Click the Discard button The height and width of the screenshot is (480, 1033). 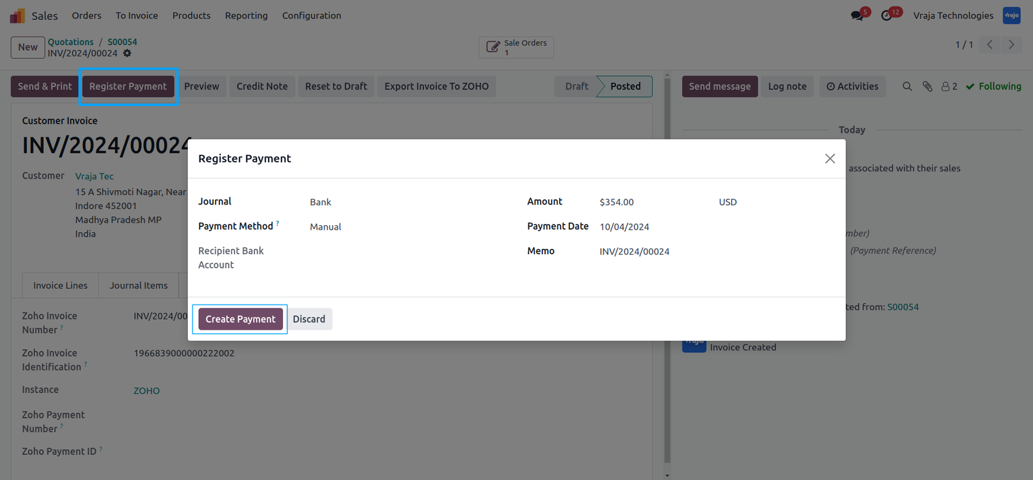pos(309,319)
